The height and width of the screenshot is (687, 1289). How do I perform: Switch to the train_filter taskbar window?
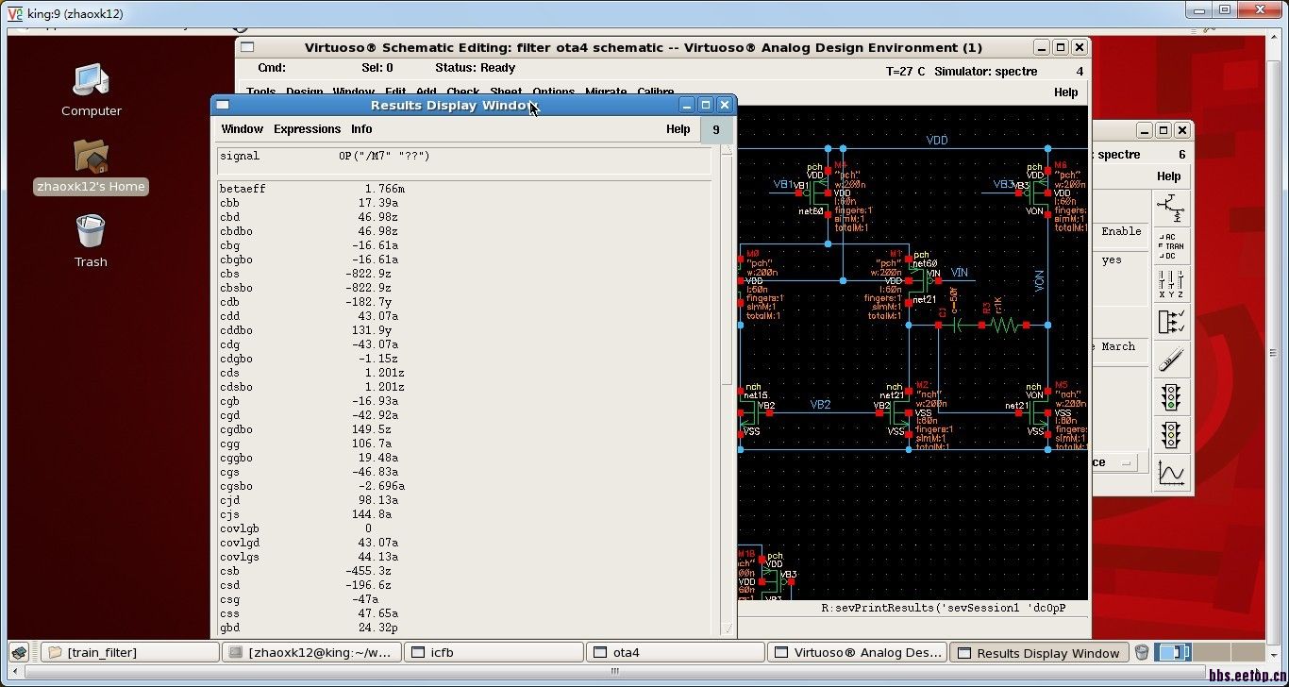pos(130,652)
